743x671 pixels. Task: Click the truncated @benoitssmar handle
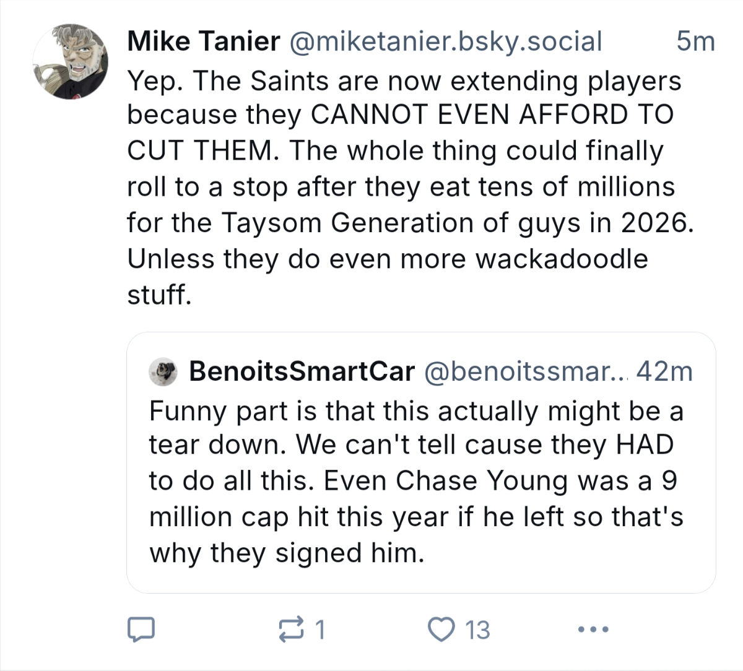click(x=525, y=371)
